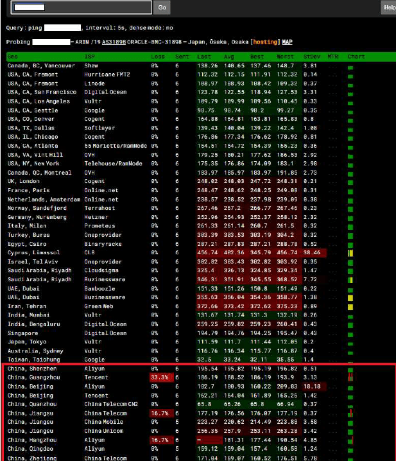The width and height of the screenshot is (396, 461).
Task: Click the yellow chart bar for Cyprus, Limassol
Action: pos(350,254)
